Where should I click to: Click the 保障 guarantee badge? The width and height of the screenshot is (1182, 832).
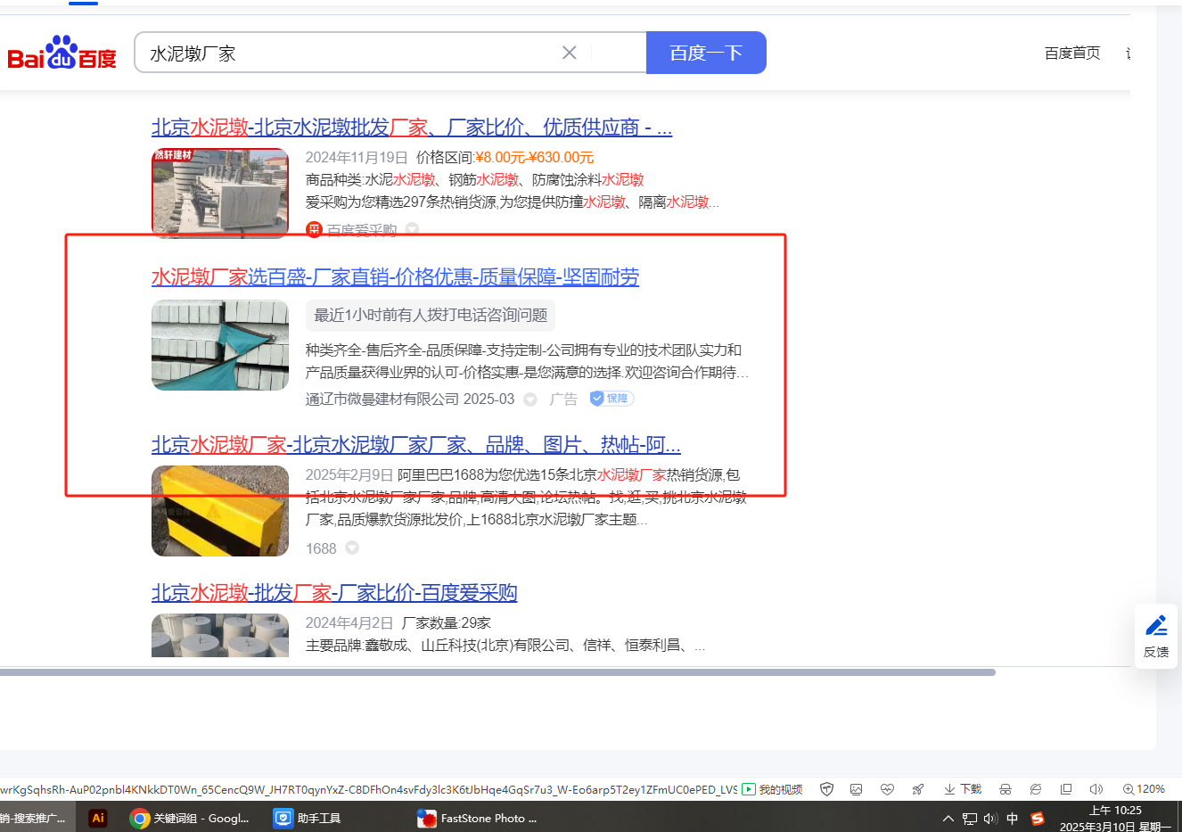point(612,399)
